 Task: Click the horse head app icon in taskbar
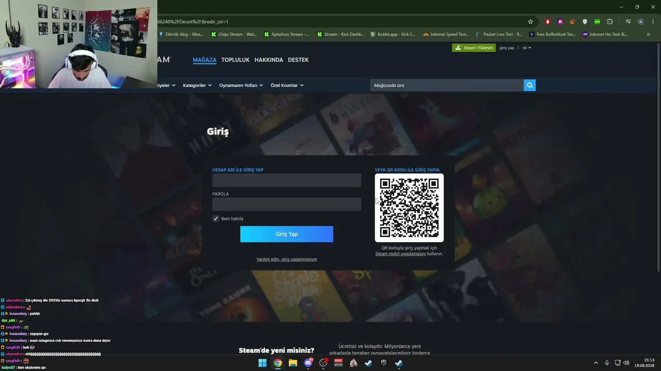coord(353,363)
